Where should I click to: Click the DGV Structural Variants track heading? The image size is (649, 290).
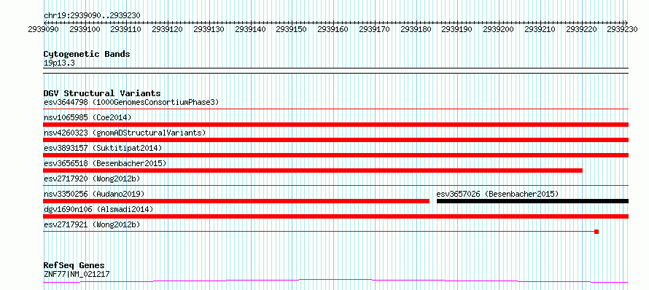(102, 93)
